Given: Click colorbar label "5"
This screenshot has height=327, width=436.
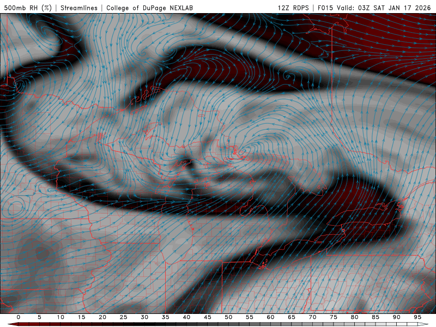Looking at the screenshot, I should [39, 317].
